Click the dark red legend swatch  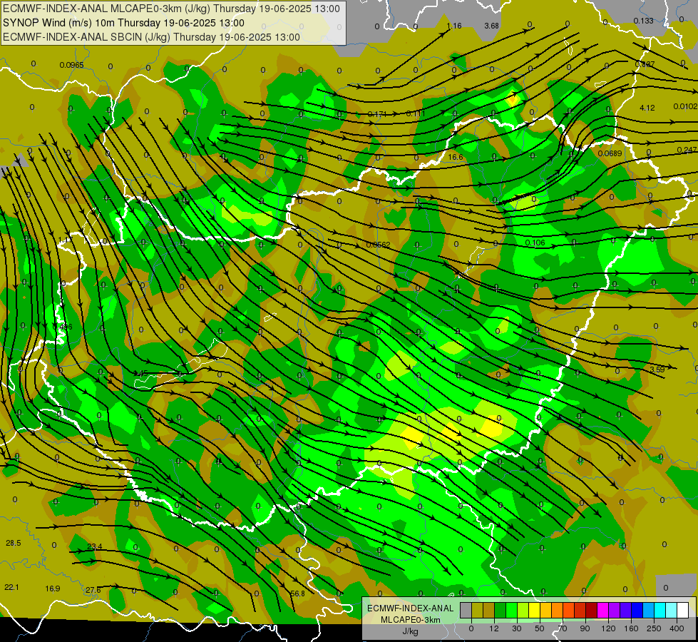592,610
